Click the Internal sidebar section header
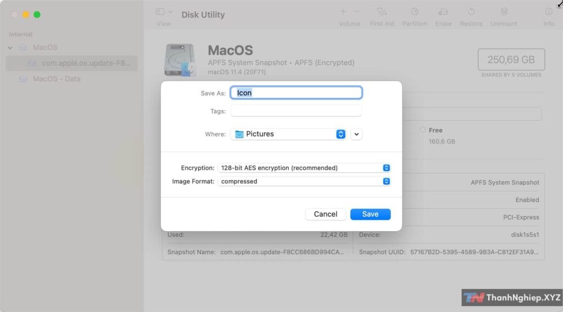 (20, 35)
